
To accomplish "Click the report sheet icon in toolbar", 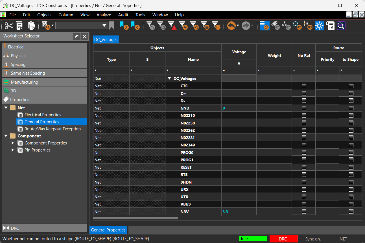I will coord(330,26).
